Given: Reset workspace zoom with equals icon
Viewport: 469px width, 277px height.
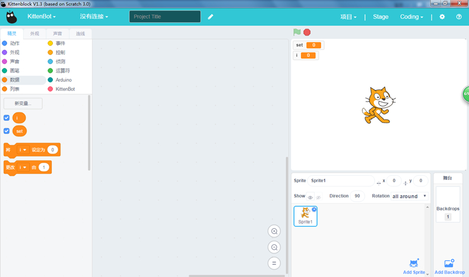Looking at the screenshot, I should pyautogui.click(x=274, y=263).
